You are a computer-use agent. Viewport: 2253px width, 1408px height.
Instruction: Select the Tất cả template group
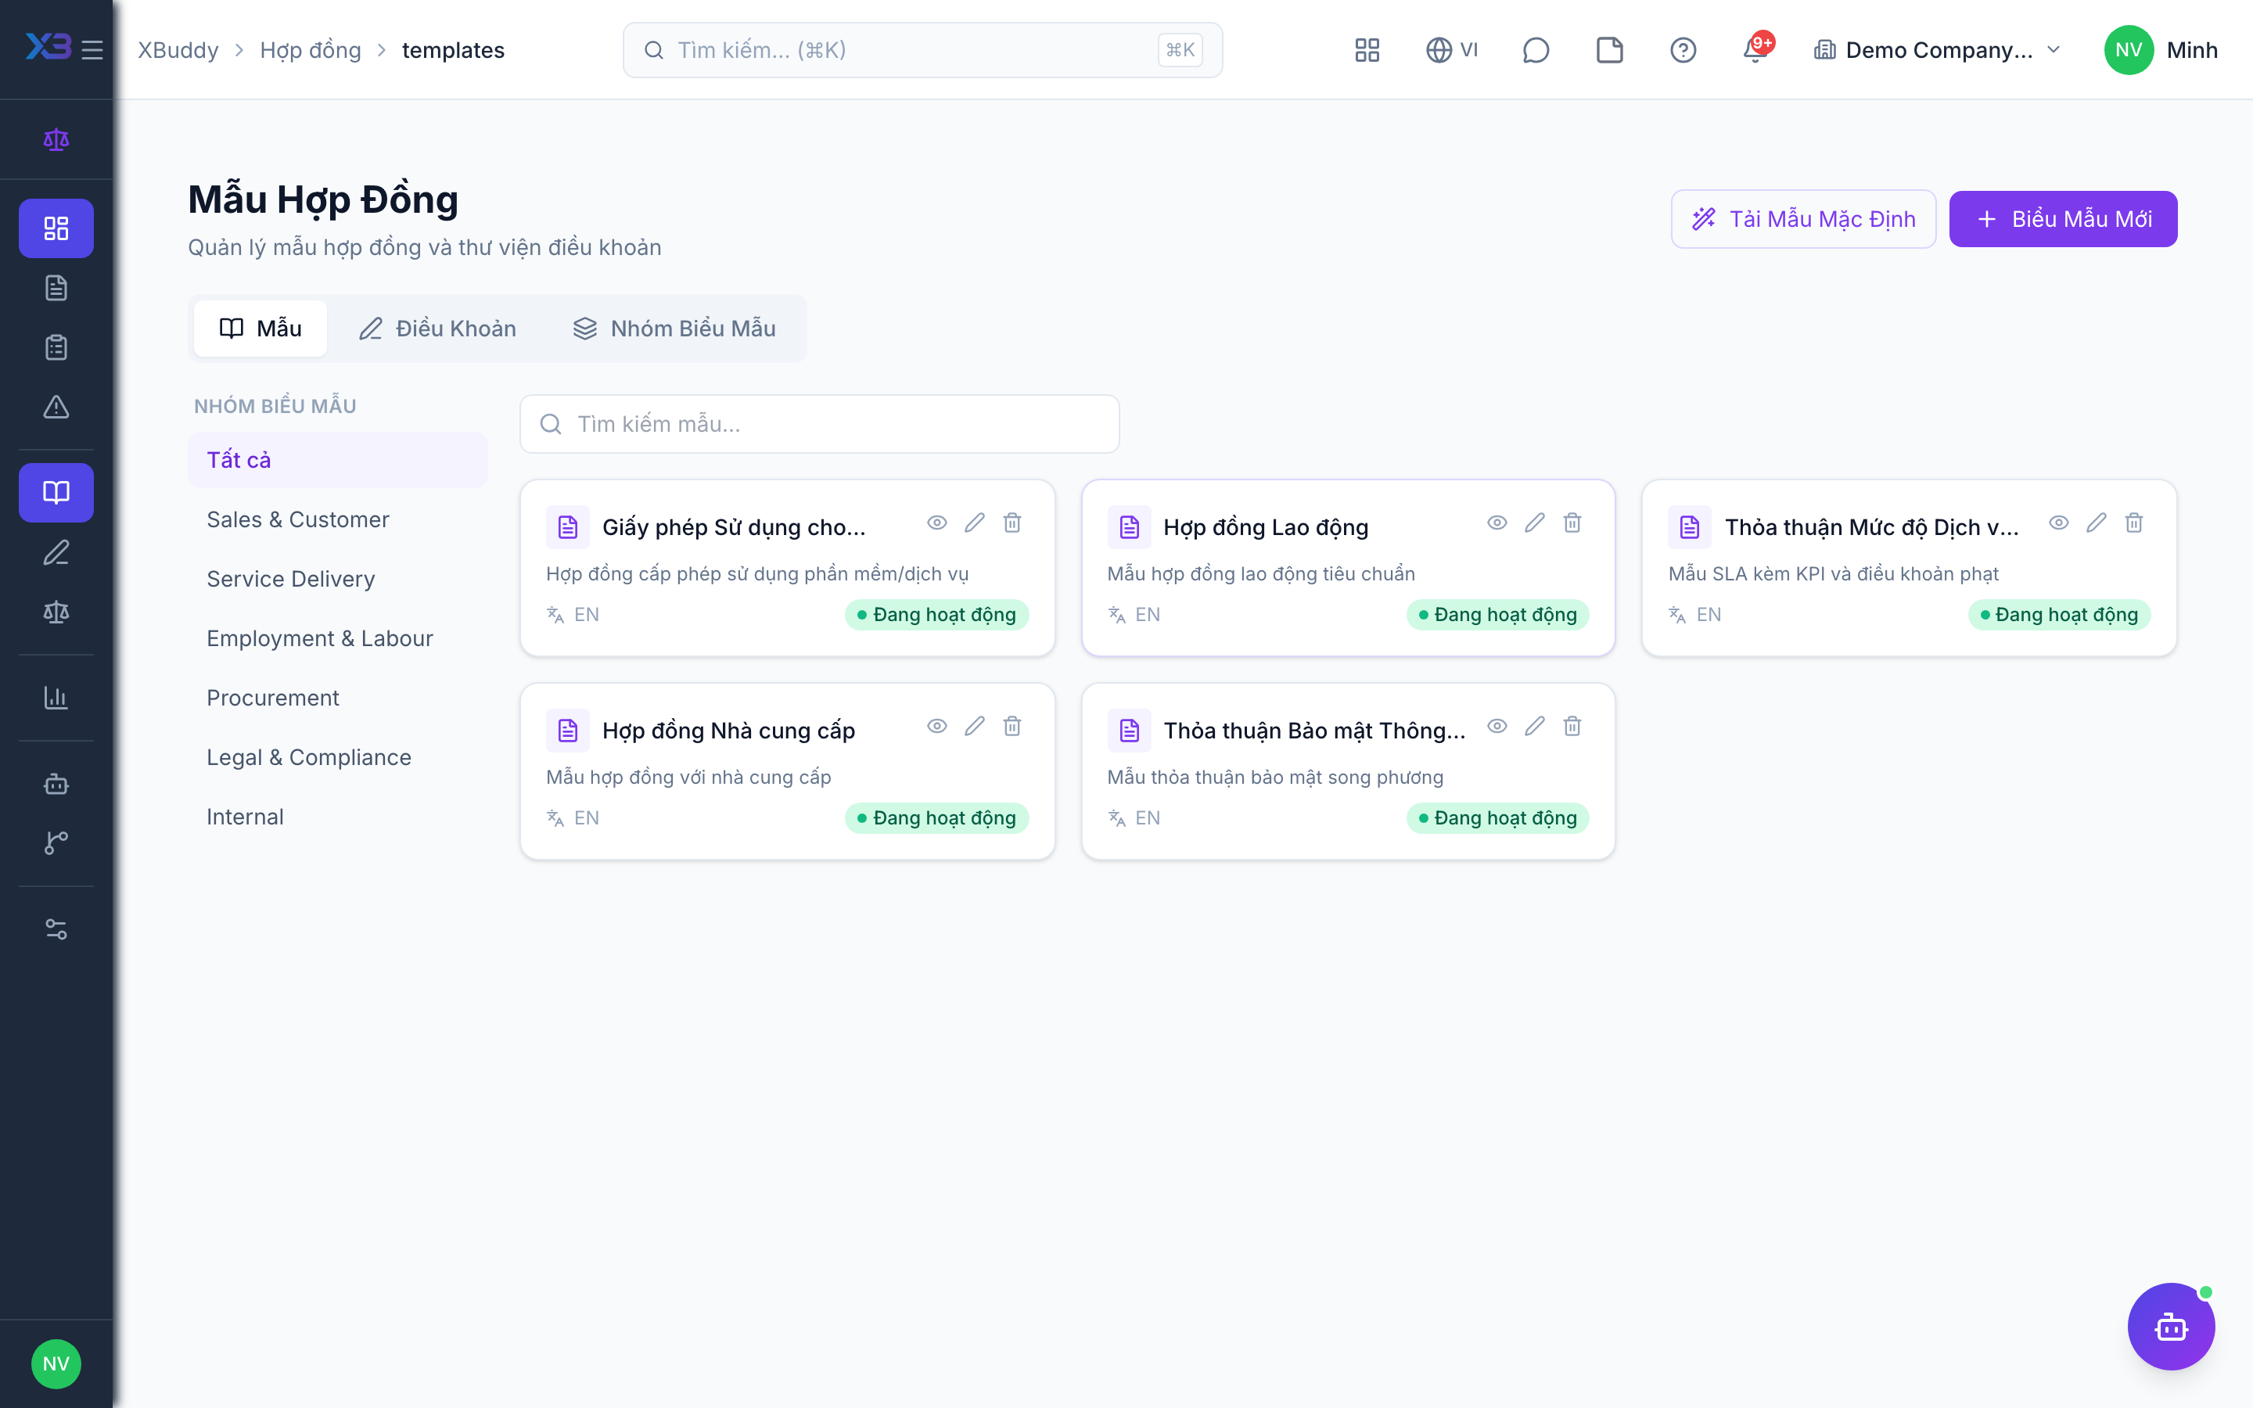click(337, 460)
